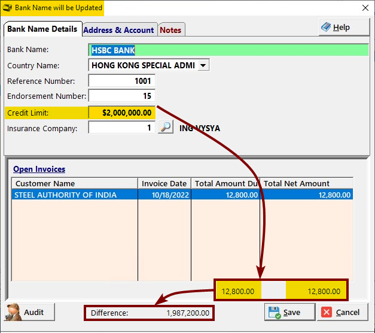Click the Cancel button
This screenshot has width=375, height=333.
(x=343, y=312)
